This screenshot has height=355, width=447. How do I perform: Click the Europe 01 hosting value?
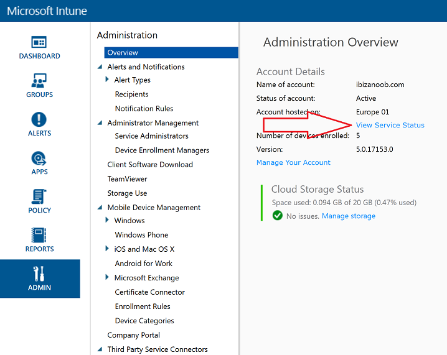point(372,112)
